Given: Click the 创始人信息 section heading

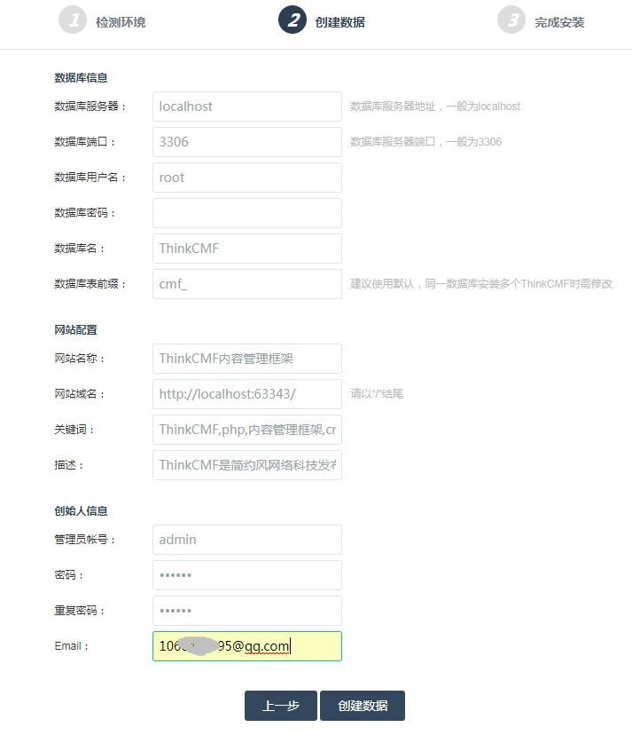Looking at the screenshot, I should (x=81, y=511).
